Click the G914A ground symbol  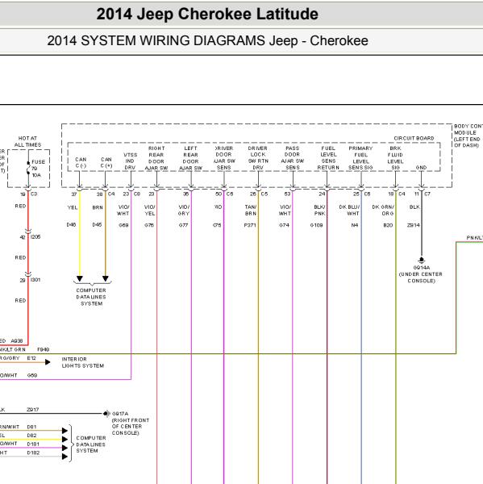click(x=422, y=259)
